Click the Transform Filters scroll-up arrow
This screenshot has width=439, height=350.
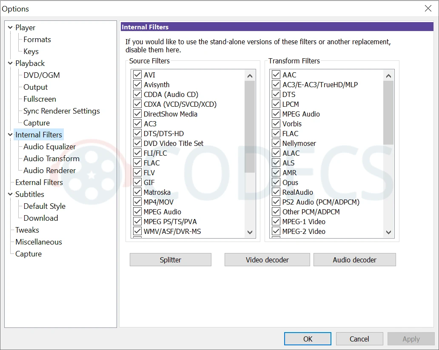click(388, 76)
